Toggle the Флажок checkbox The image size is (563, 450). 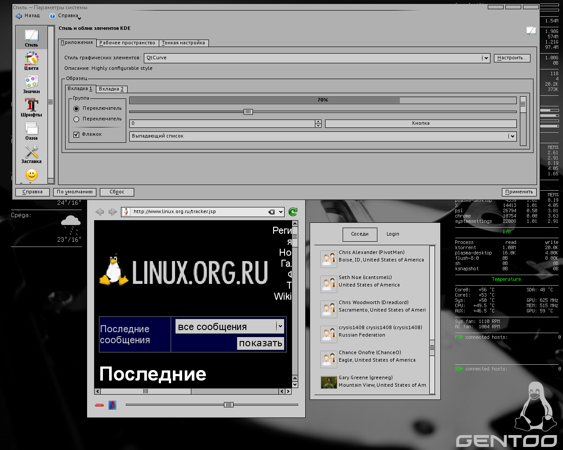coord(77,134)
